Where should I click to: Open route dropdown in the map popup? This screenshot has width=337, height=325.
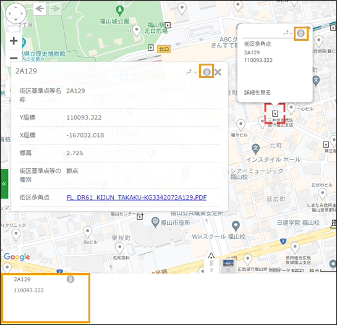288,33
